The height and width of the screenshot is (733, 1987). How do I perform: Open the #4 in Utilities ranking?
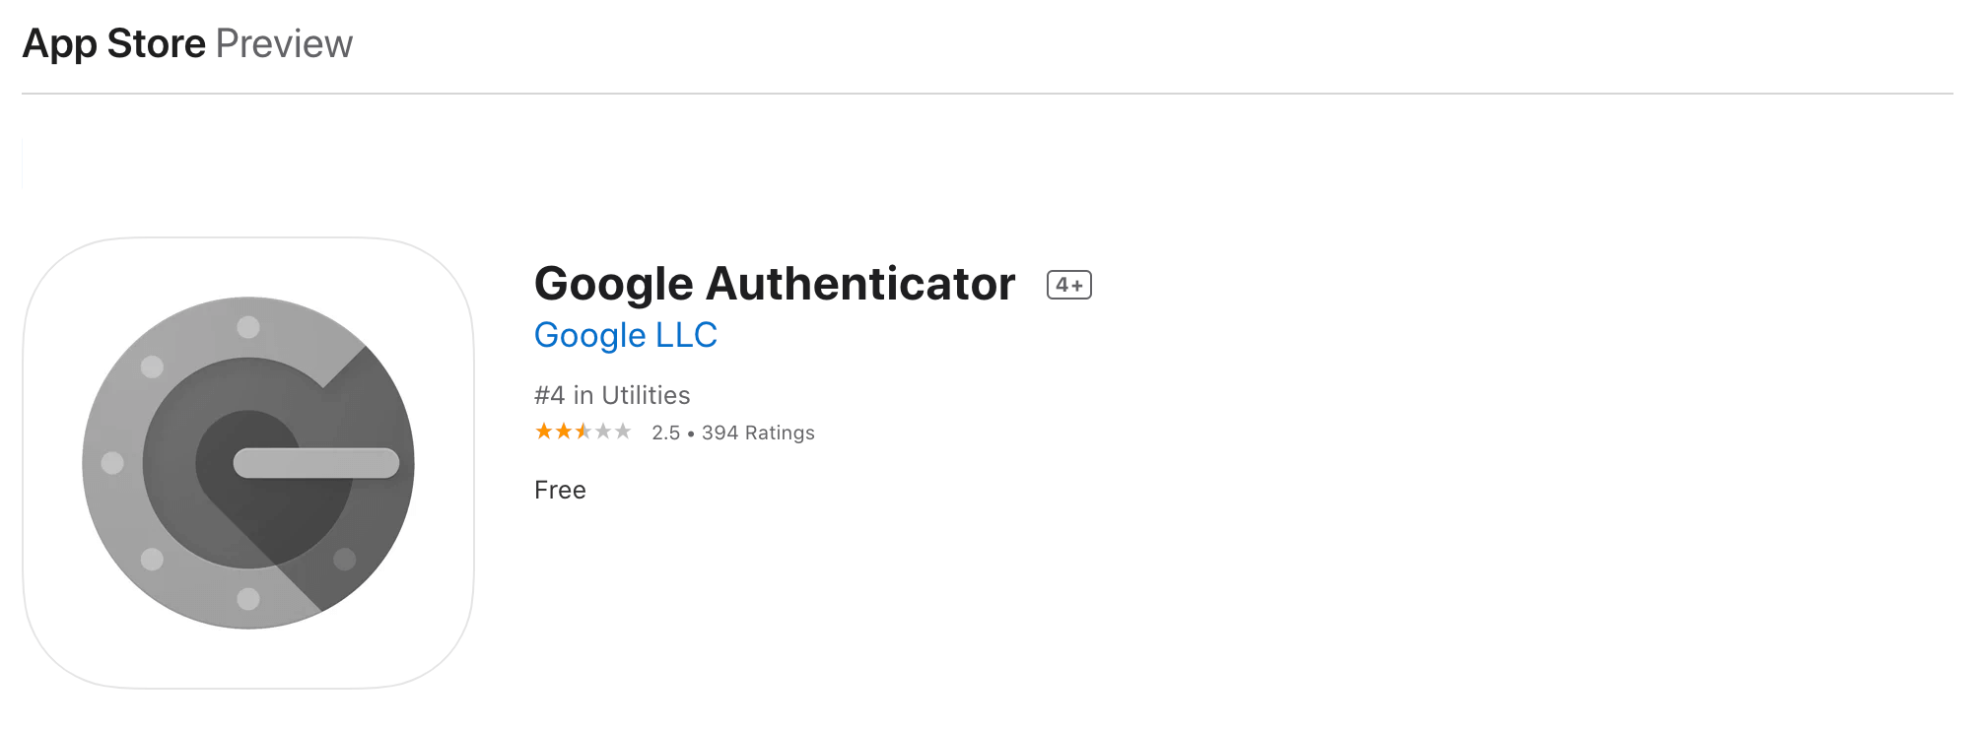(x=612, y=395)
